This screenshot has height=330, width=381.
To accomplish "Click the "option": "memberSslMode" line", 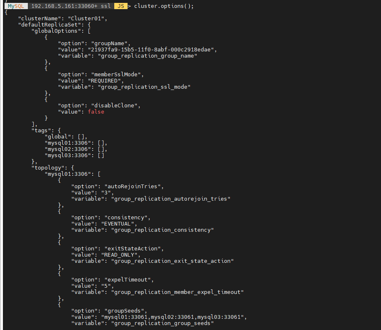I will point(101,75).
